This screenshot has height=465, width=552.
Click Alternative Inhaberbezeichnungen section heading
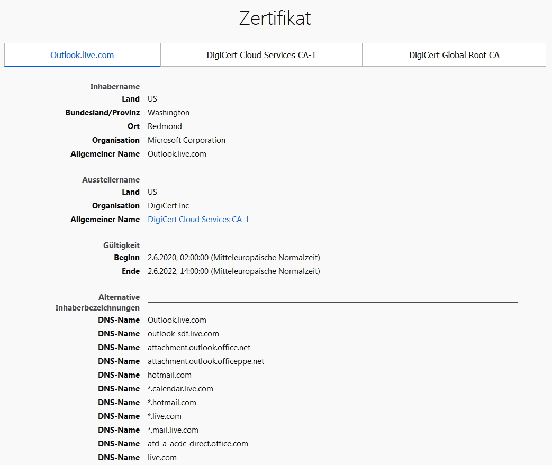tap(97, 303)
